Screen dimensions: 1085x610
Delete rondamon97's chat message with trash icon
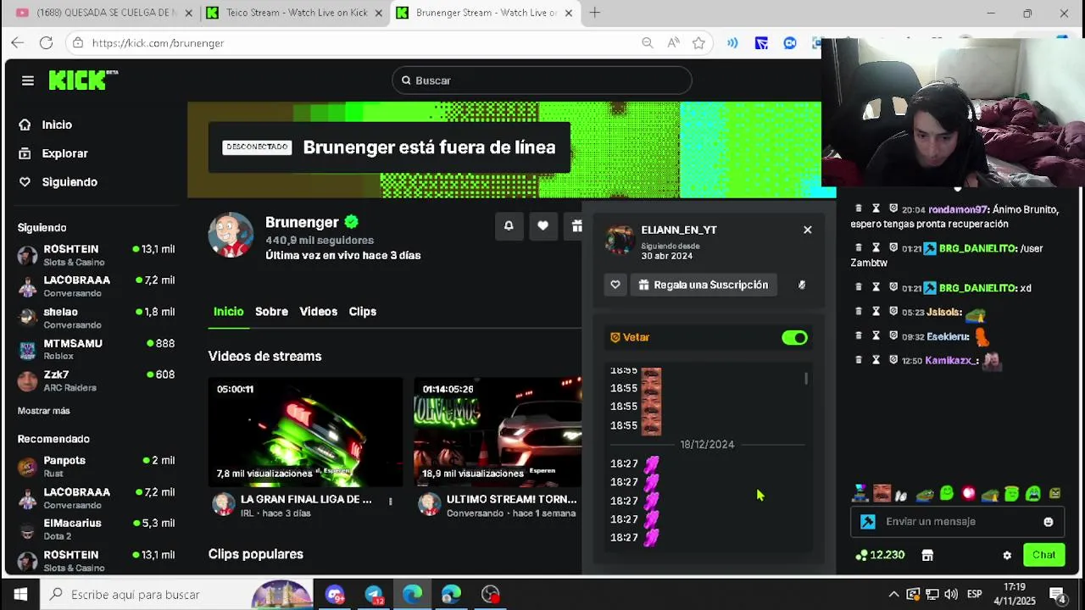pos(858,208)
